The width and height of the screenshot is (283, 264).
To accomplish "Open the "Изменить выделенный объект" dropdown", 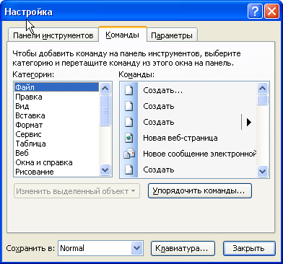I will (x=77, y=191).
